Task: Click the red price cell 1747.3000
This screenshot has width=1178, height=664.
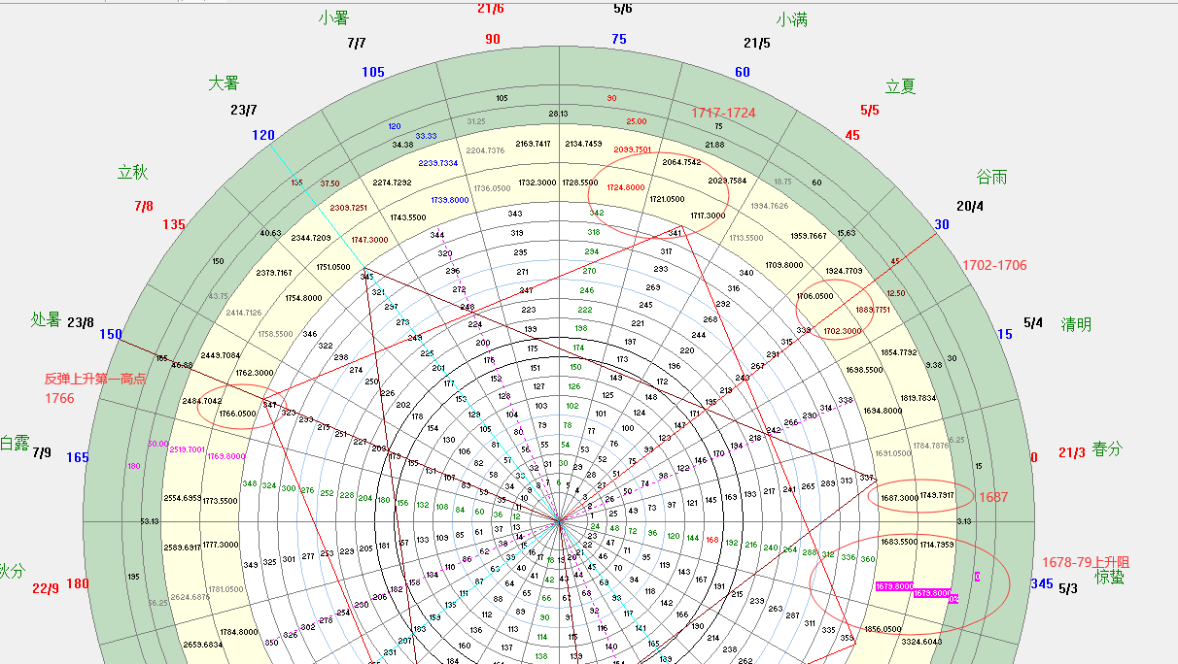Action: tap(370, 240)
